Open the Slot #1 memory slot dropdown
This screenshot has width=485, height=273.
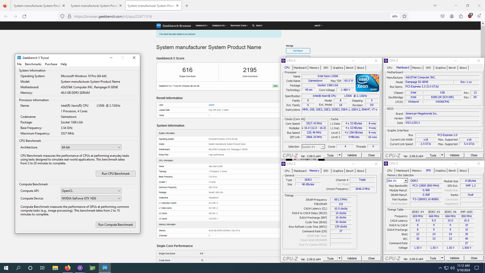pos(397,181)
